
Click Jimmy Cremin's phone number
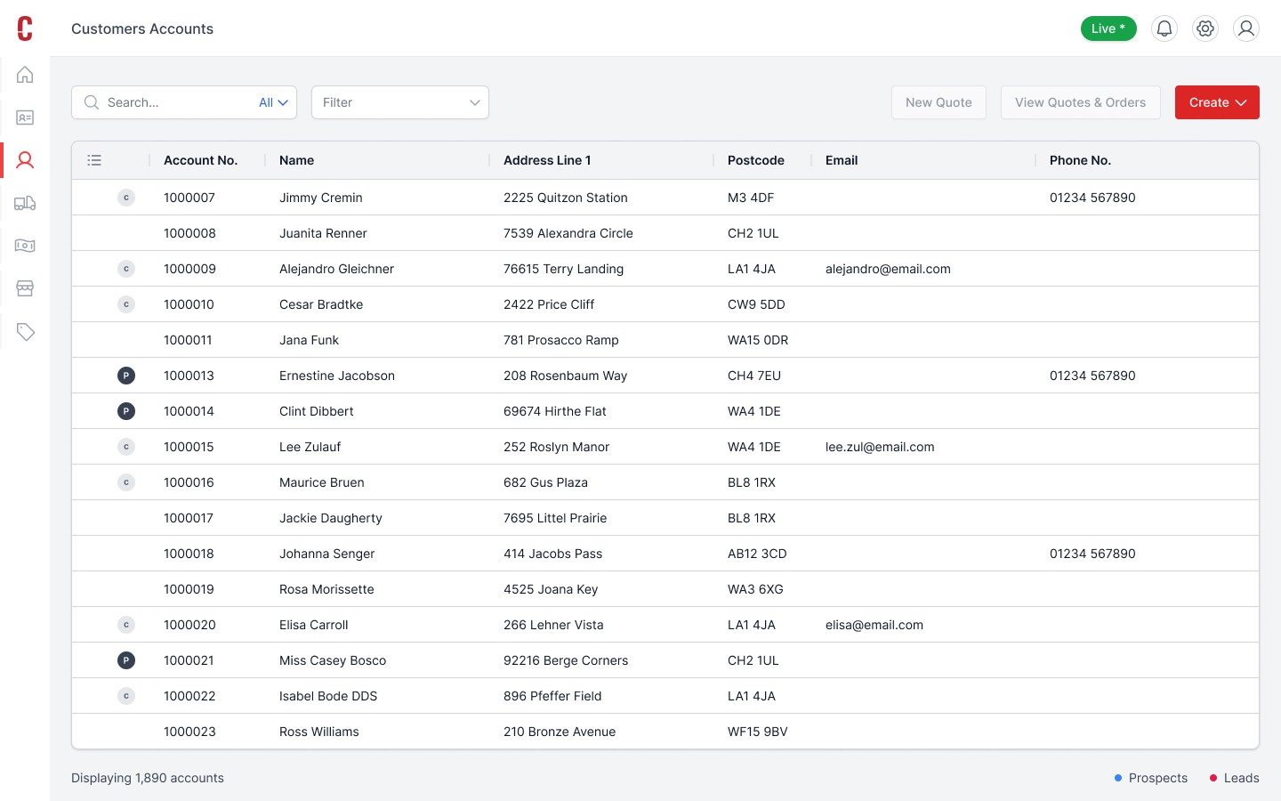(1092, 198)
